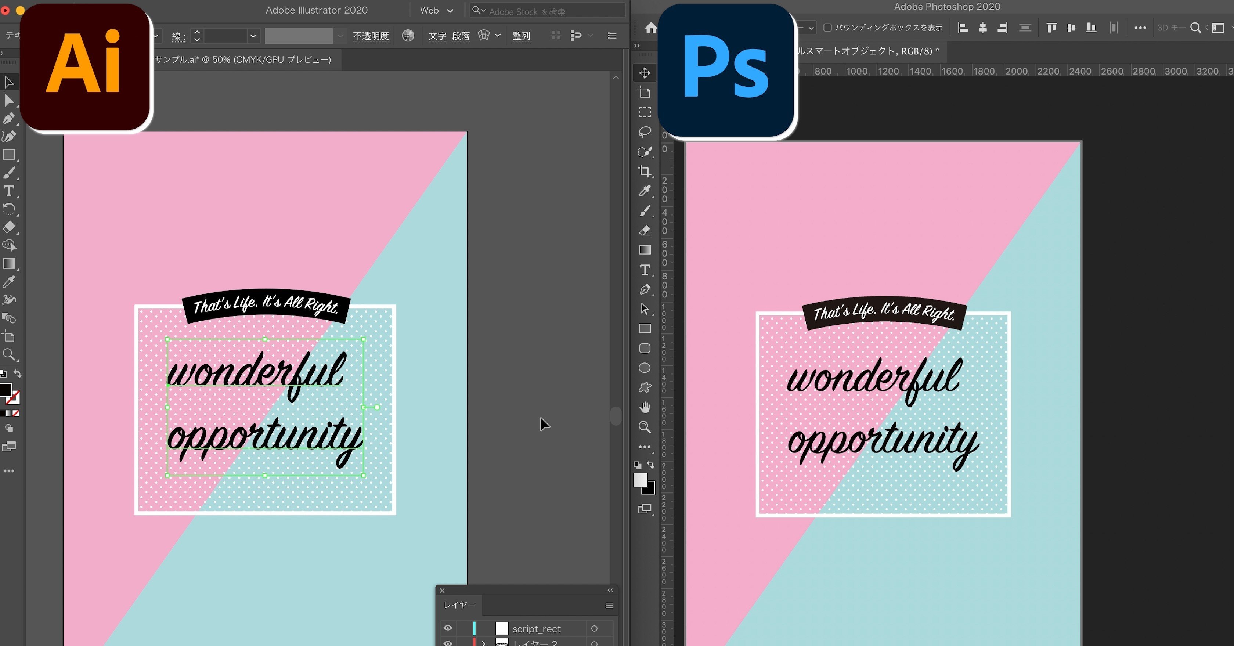Select Illustrator's Zoom tool
Image resolution: width=1234 pixels, height=646 pixels.
9,354
